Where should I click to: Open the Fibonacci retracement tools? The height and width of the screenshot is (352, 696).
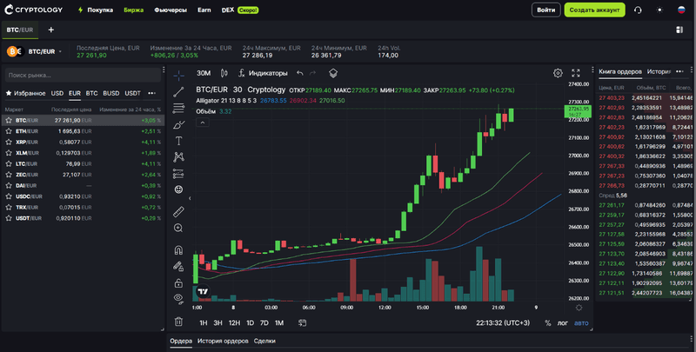[x=178, y=108]
